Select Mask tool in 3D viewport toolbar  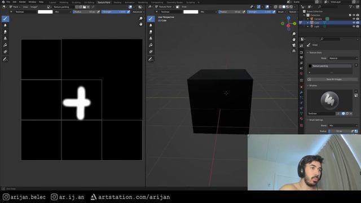click(x=151, y=52)
